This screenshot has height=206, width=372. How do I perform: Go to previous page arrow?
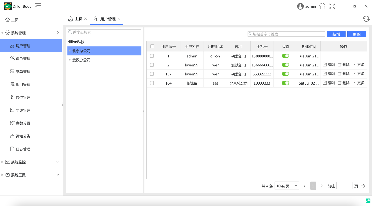tap(304, 186)
